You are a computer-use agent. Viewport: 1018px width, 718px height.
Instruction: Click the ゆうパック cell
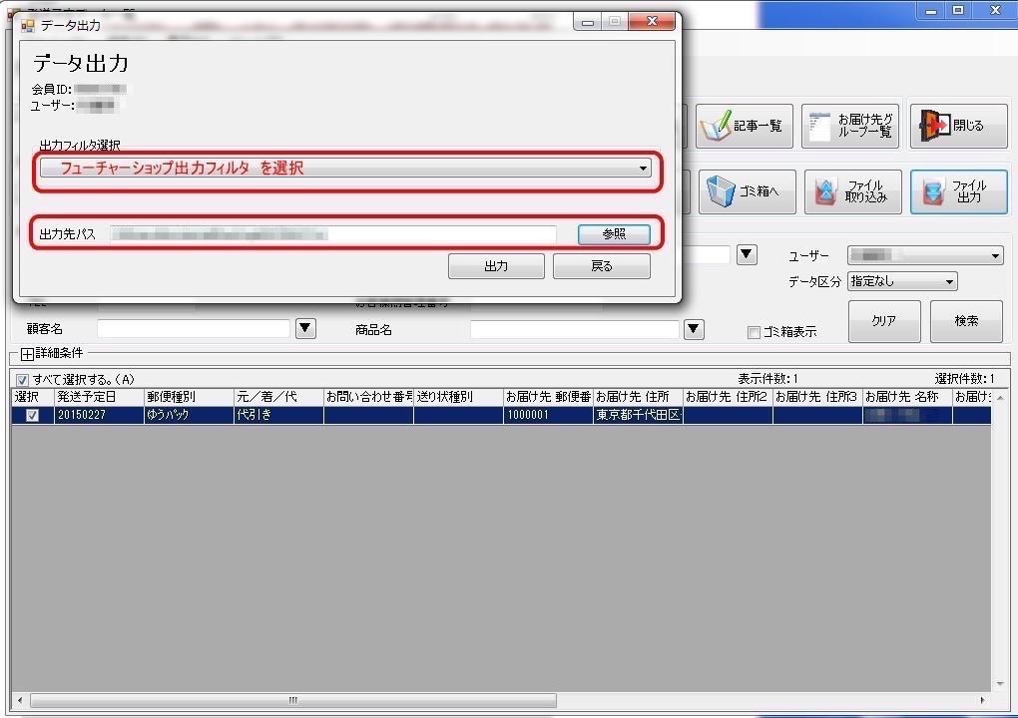pos(189,415)
